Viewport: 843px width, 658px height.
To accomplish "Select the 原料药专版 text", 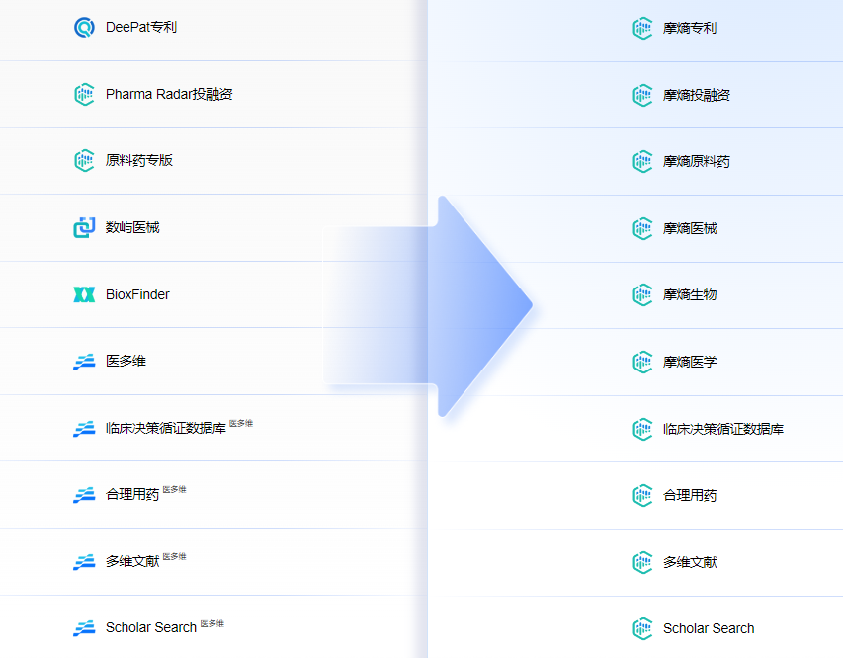I will pyautogui.click(x=138, y=161).
